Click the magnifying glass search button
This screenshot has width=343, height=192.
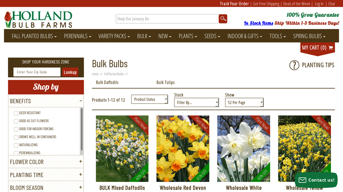[x=223, y=19]
